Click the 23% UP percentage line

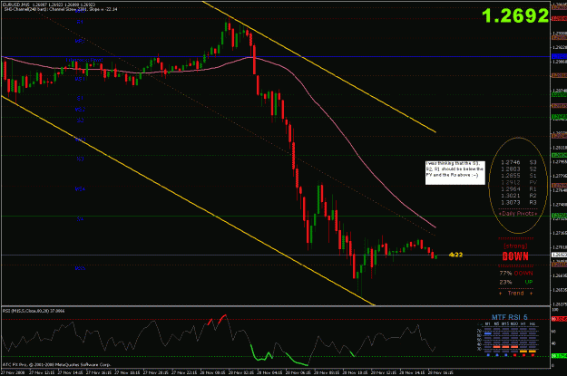[516, 282]
